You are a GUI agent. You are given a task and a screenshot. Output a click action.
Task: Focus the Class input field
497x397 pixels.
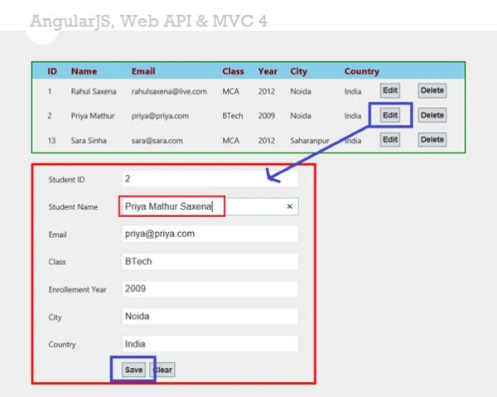point(210,261)
